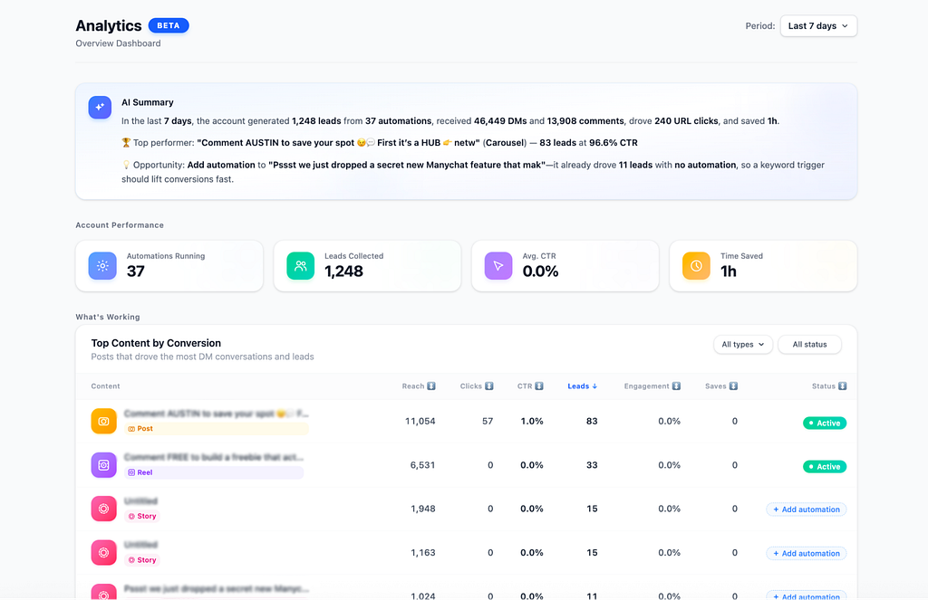The image size is (928, 600).
Task: Open the All status filter
Action: click(809, 345)
